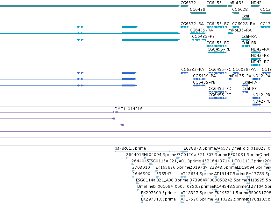Select protein CG6455-PD
Image resolution: width=271 pixels, height=204 pixels.
(x=220, y=89)
